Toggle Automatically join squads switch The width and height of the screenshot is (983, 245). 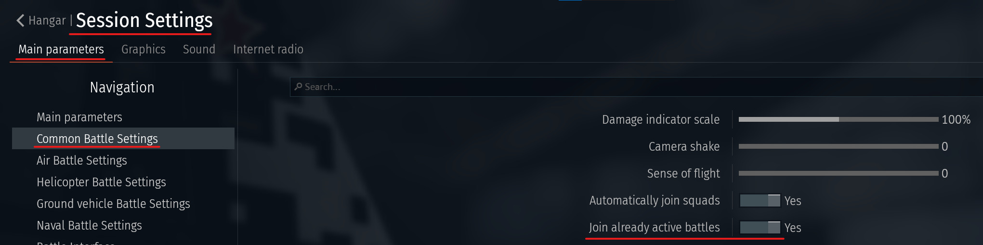tap(760, 201)
